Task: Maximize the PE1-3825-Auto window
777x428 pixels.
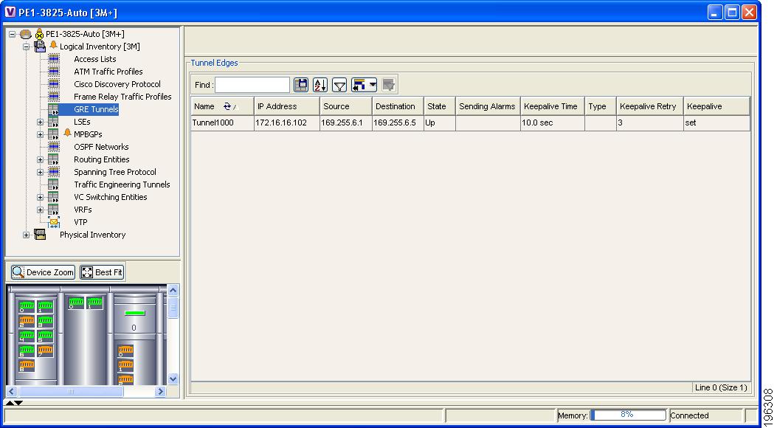Action: 733,13
